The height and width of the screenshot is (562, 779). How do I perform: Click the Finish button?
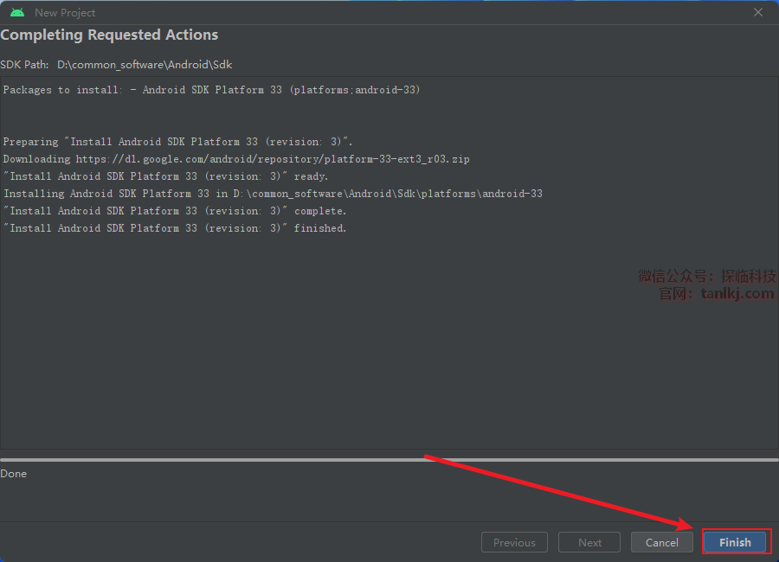[x=735, y=542]
